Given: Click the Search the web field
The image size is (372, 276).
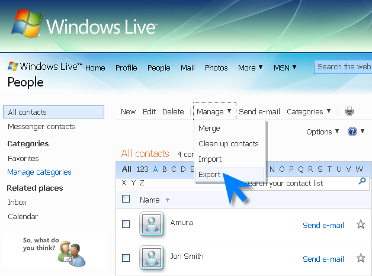Looking at the screenshot, I should click(343, 67).
